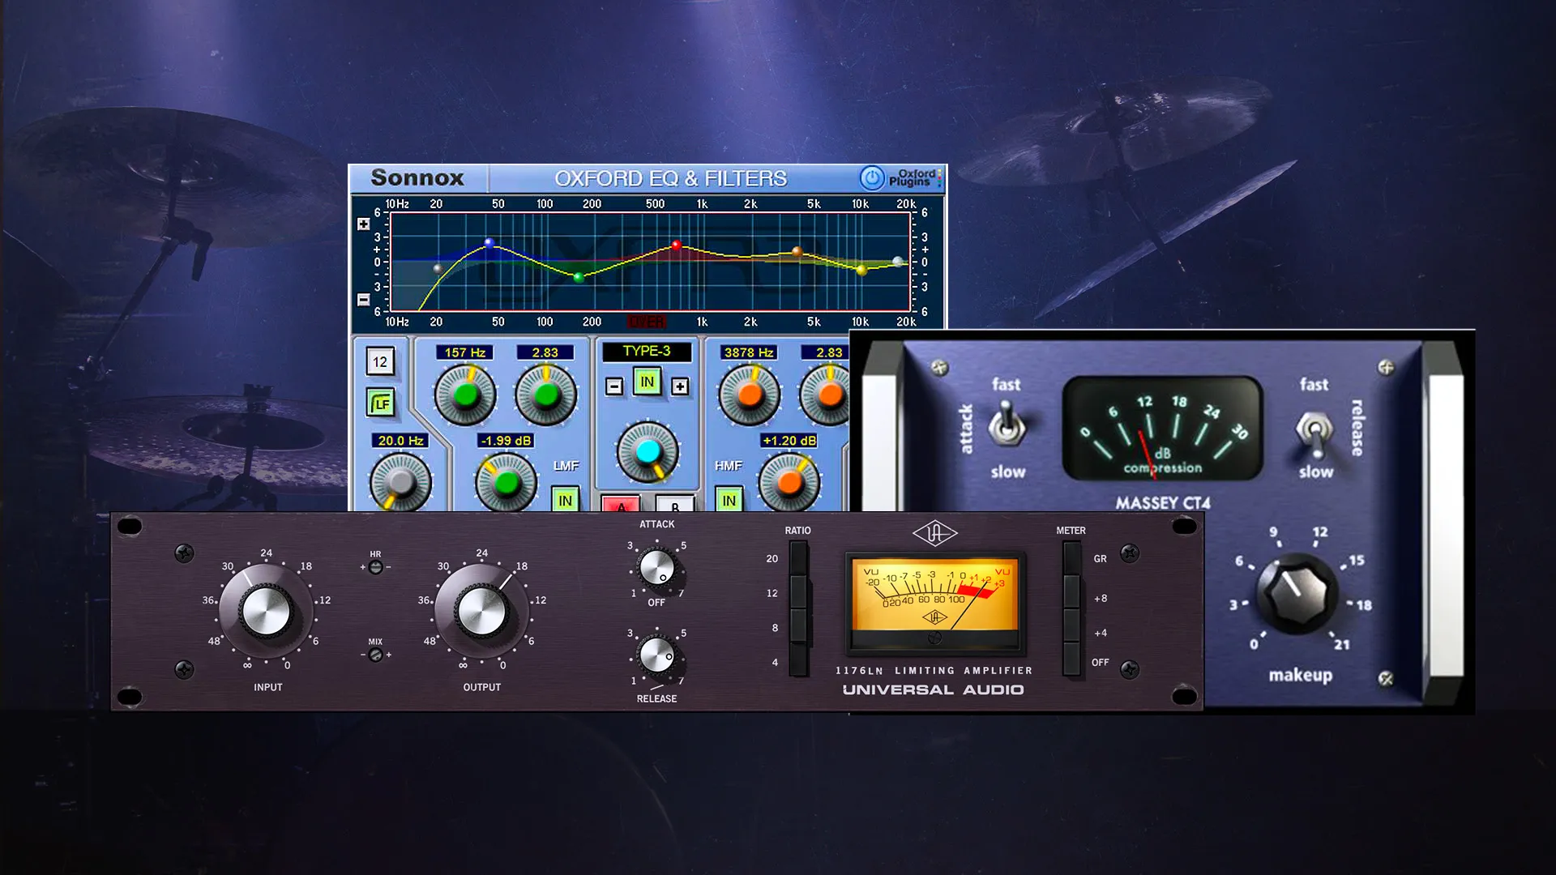Click the plus icon left of EQ graph

[x=364, y=224]
